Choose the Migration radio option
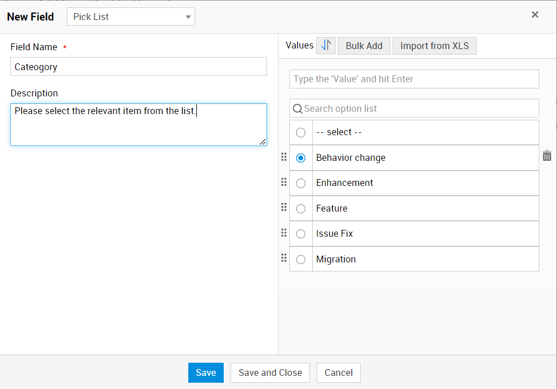Viewport: 557px width, 389px height. [x=301, y=260]
